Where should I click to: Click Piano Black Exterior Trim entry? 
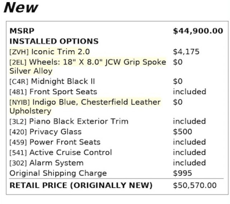69,121
